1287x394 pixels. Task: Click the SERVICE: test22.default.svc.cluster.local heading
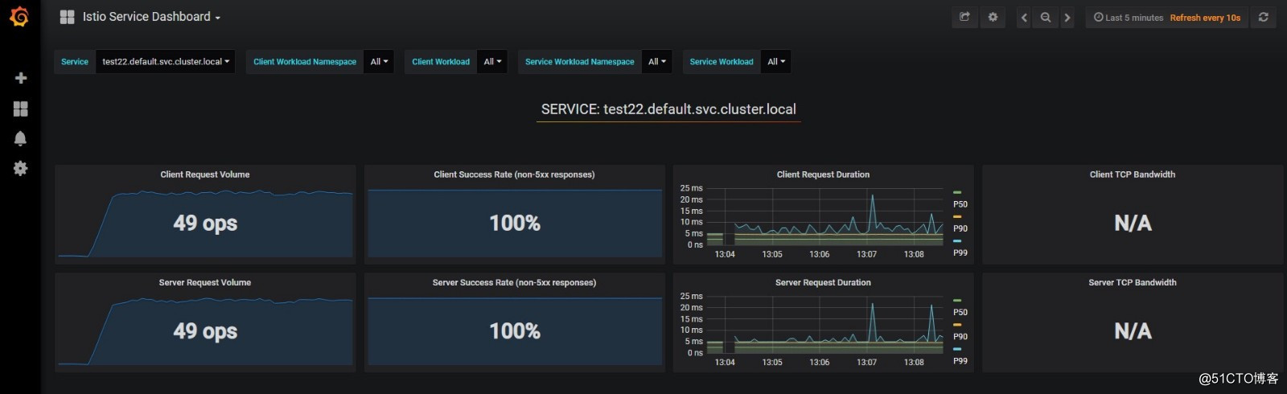pyautogui.click(x=668, y=109)
